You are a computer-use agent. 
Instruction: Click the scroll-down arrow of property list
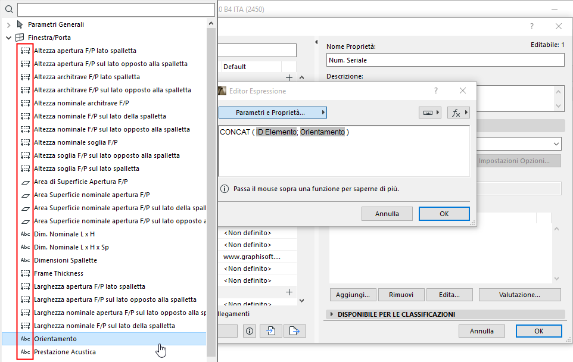301,301
